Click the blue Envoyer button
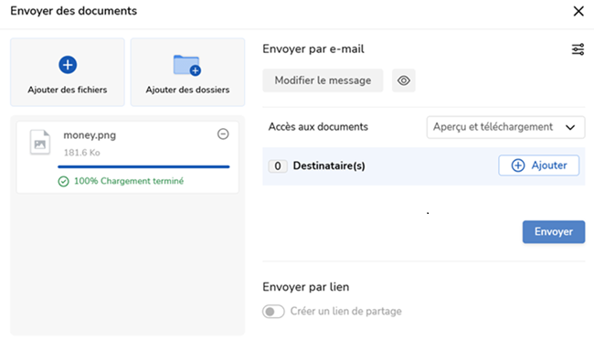This screenshot has width=594, height=341. (554, 231)
